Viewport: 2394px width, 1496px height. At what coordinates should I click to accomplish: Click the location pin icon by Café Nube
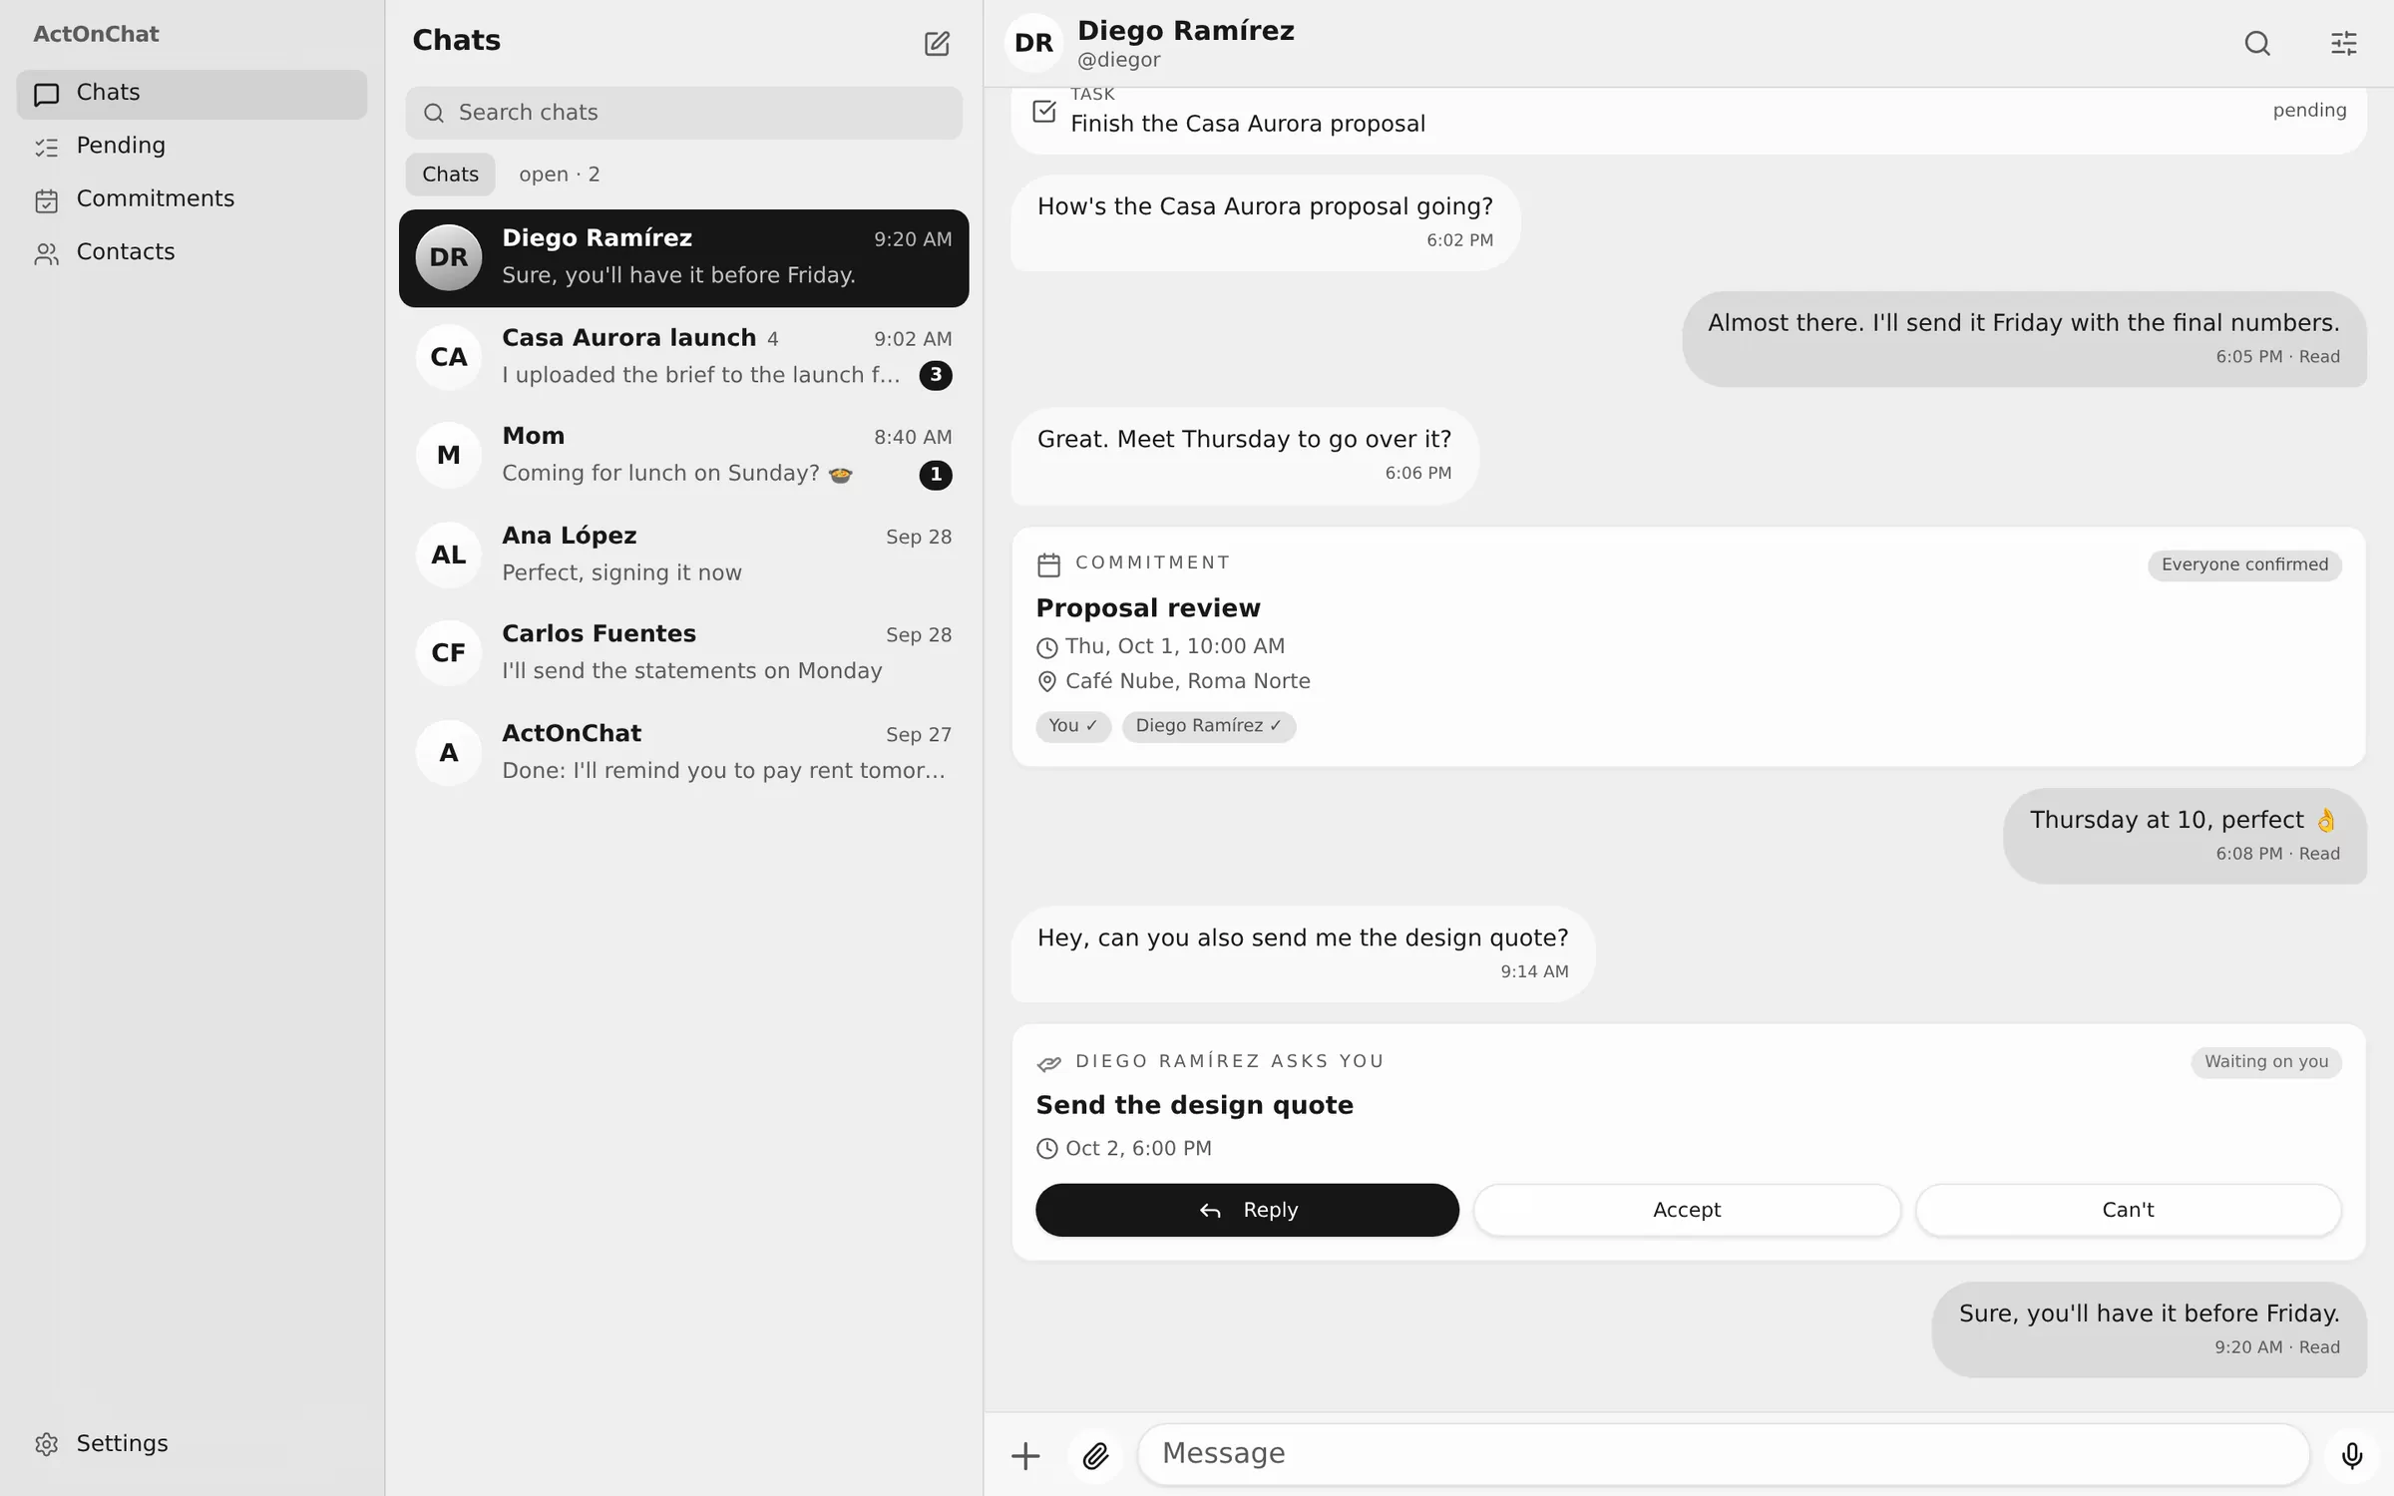(x=1046, y=682)
